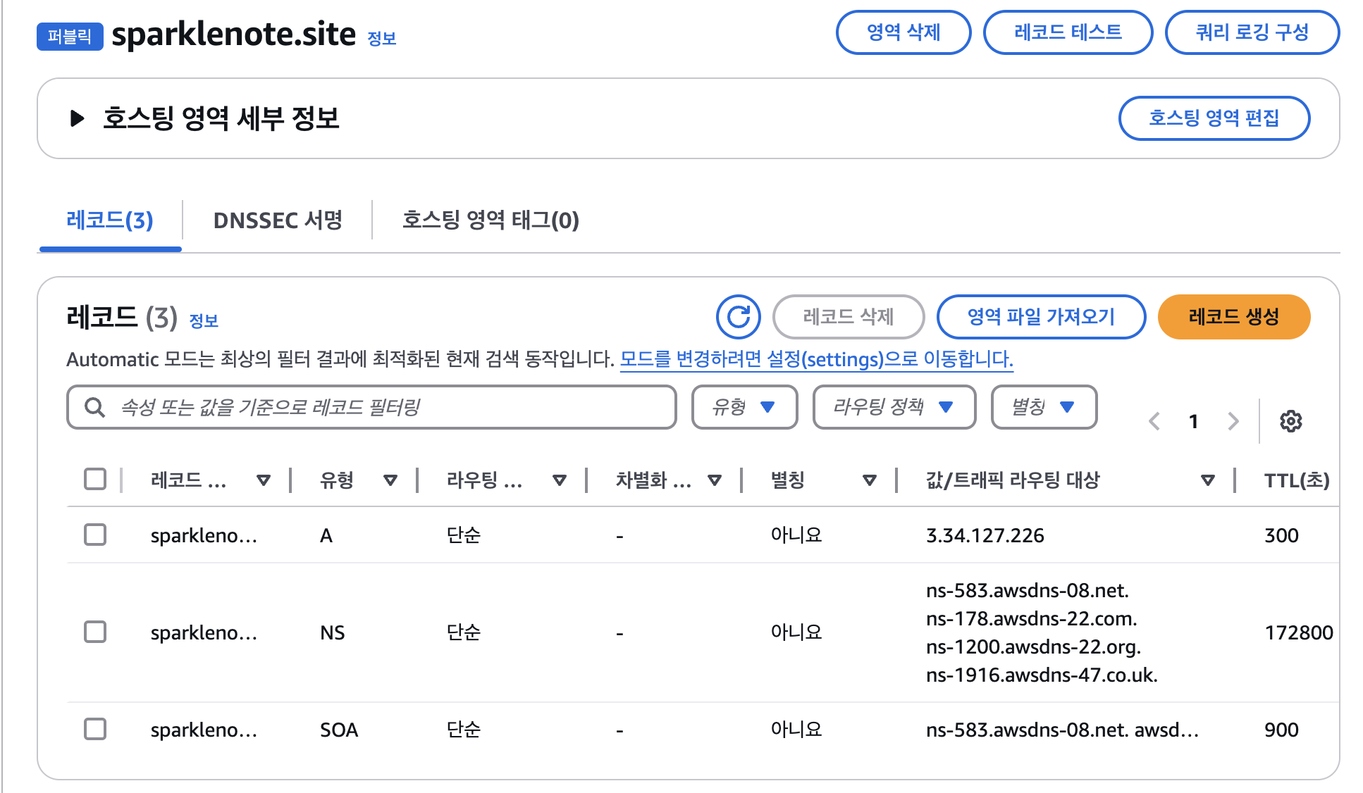Open table preferences gear icon

(x=1290, y=421)
